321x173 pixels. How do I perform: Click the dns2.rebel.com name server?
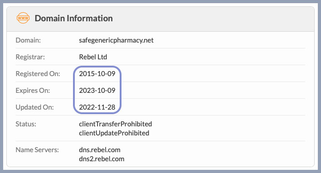102,159
